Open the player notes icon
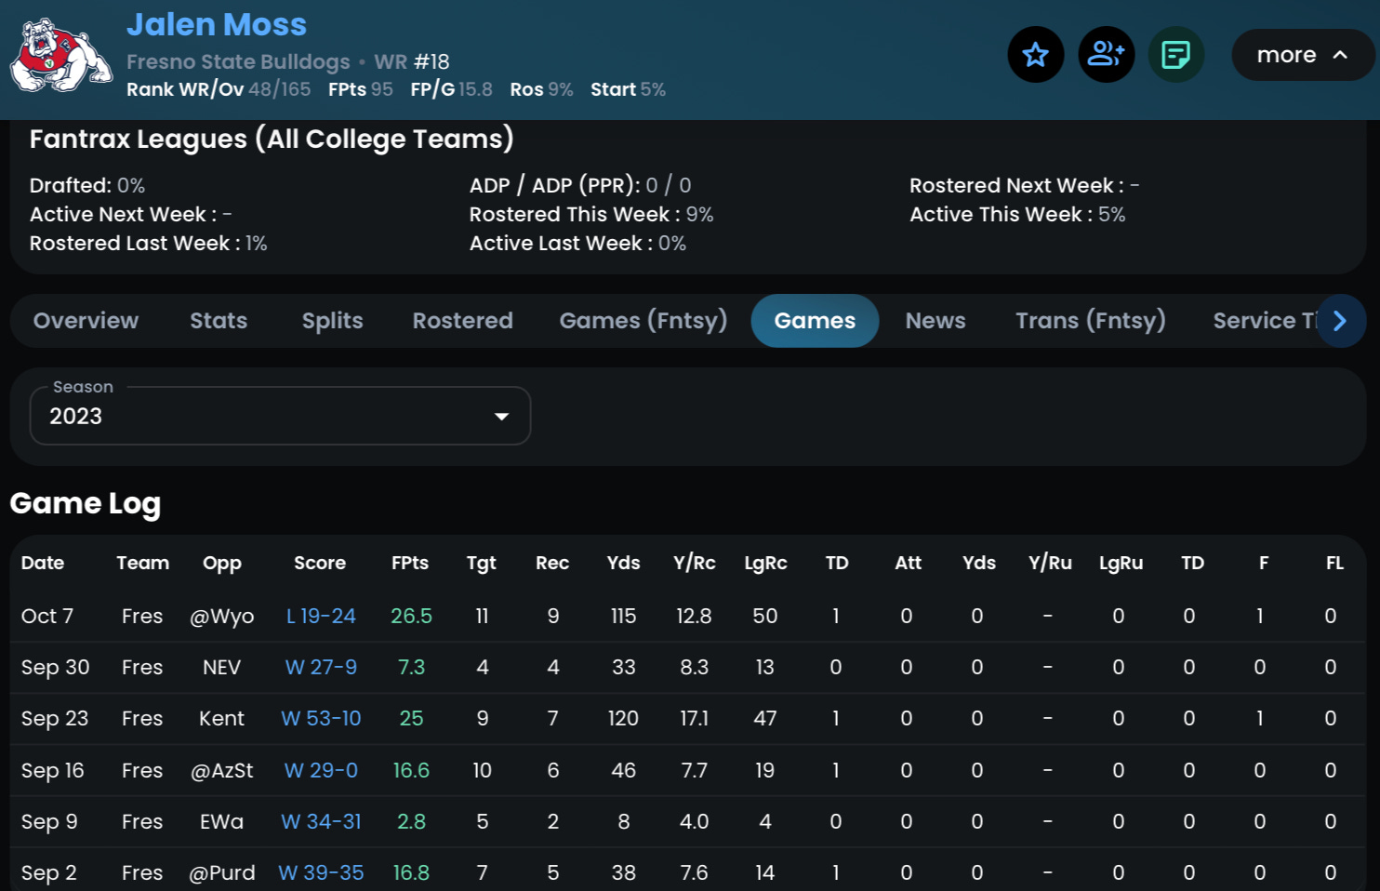The height and width of the screenshot is (891, 1380). 1176,55
